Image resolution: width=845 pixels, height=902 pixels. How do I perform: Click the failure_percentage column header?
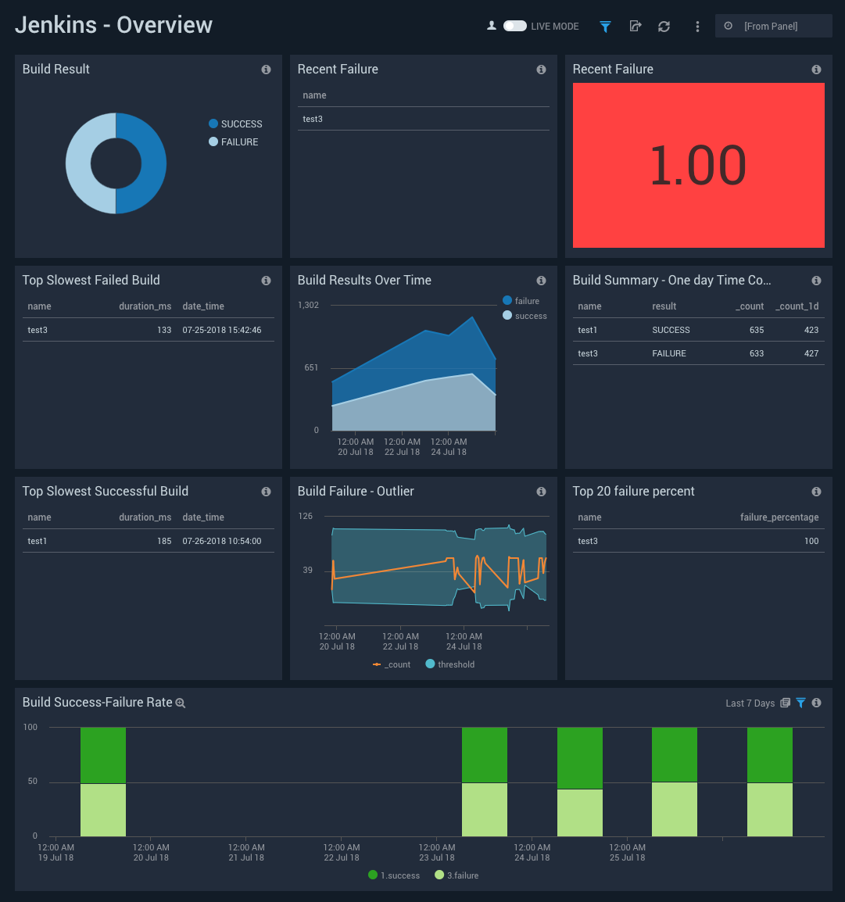click(779, 517)
